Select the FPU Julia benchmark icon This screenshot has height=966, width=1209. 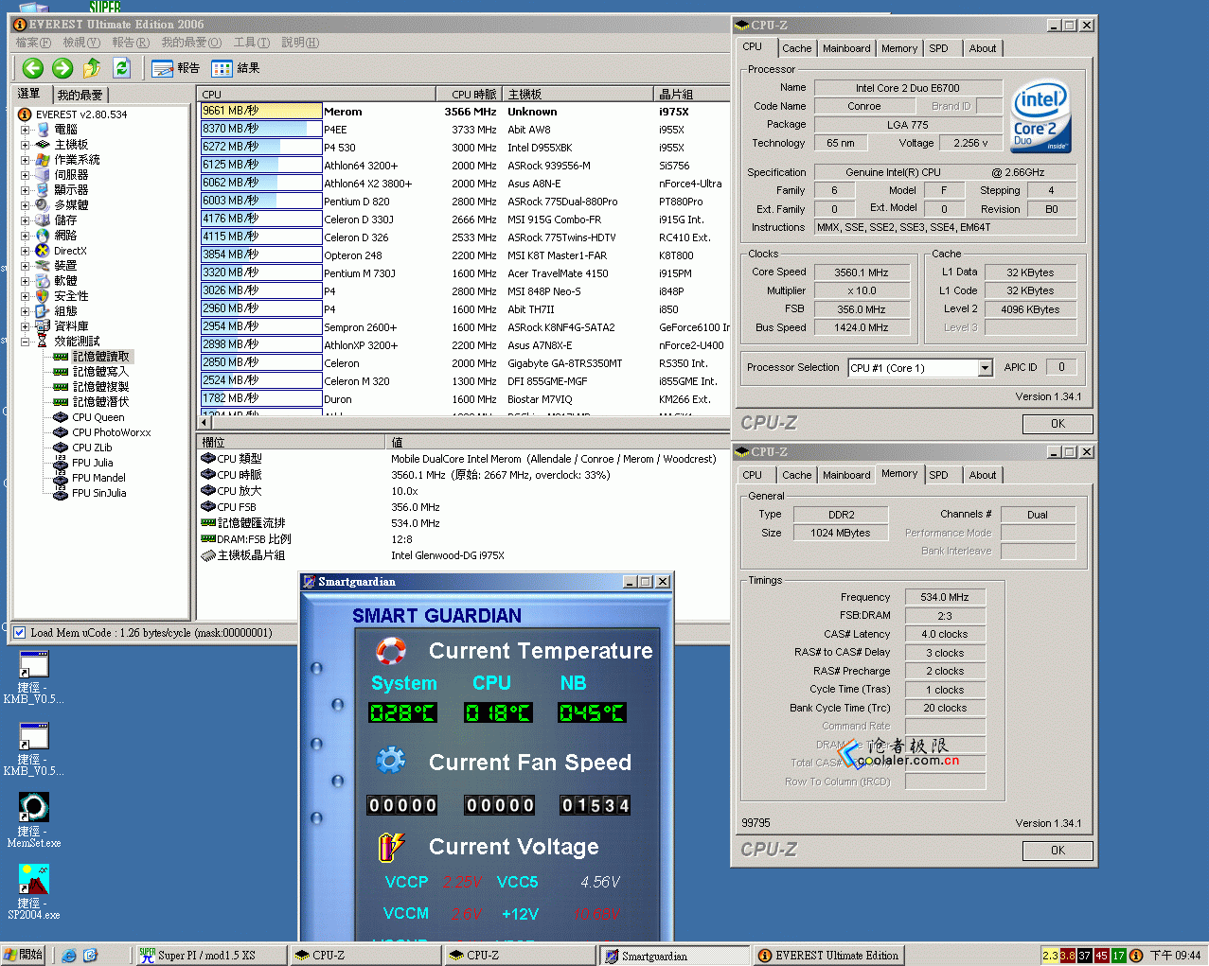coord(61,463)
